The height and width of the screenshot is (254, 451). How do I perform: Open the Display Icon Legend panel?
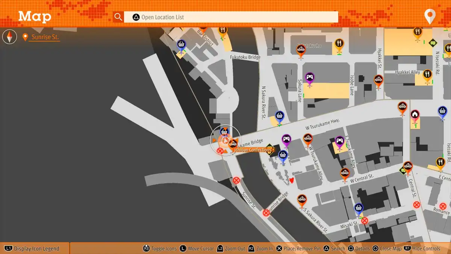tap(32, 248)
